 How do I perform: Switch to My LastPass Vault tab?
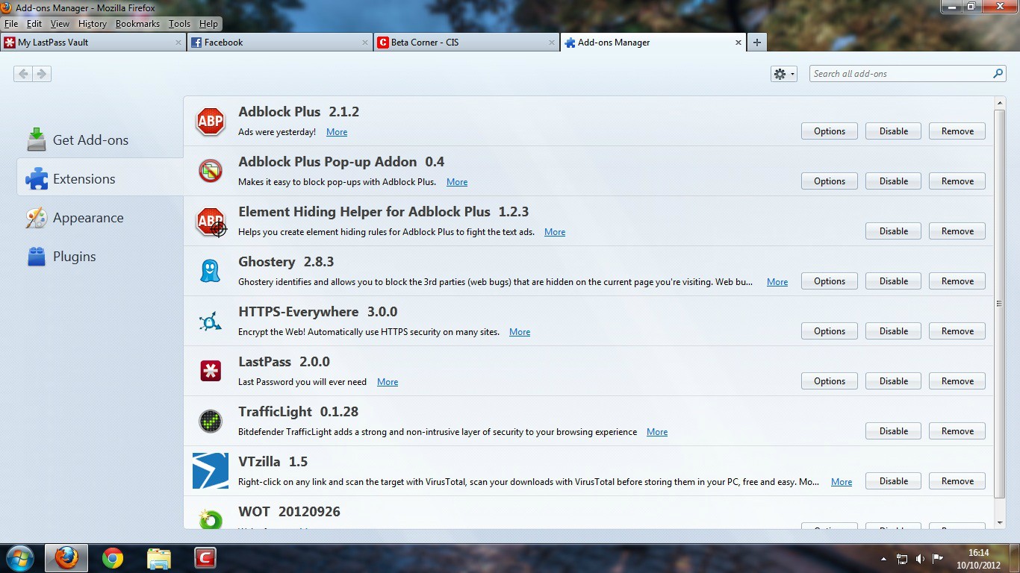click(93, 43)
